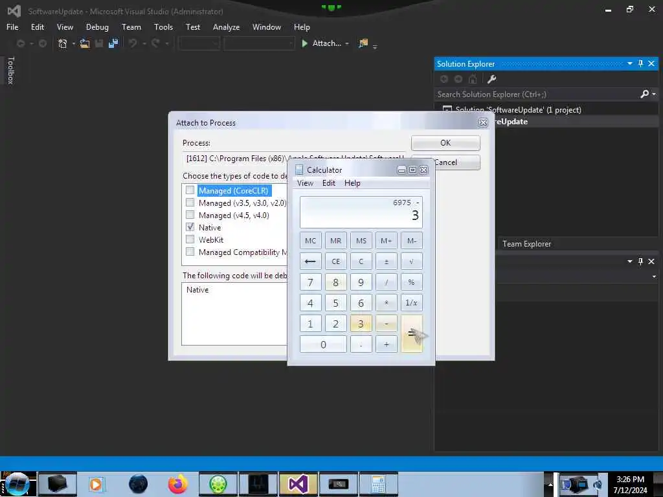
Task: Click the calculator square root key
Action: [x=411, y=261]
